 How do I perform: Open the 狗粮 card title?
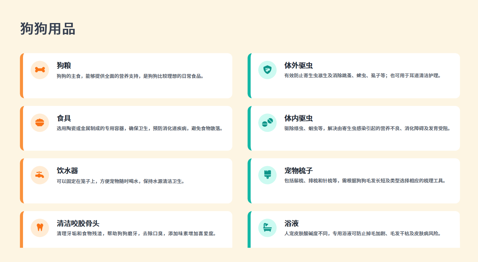pos(64,65)
